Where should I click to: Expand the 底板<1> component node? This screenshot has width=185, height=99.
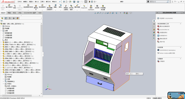1,47
